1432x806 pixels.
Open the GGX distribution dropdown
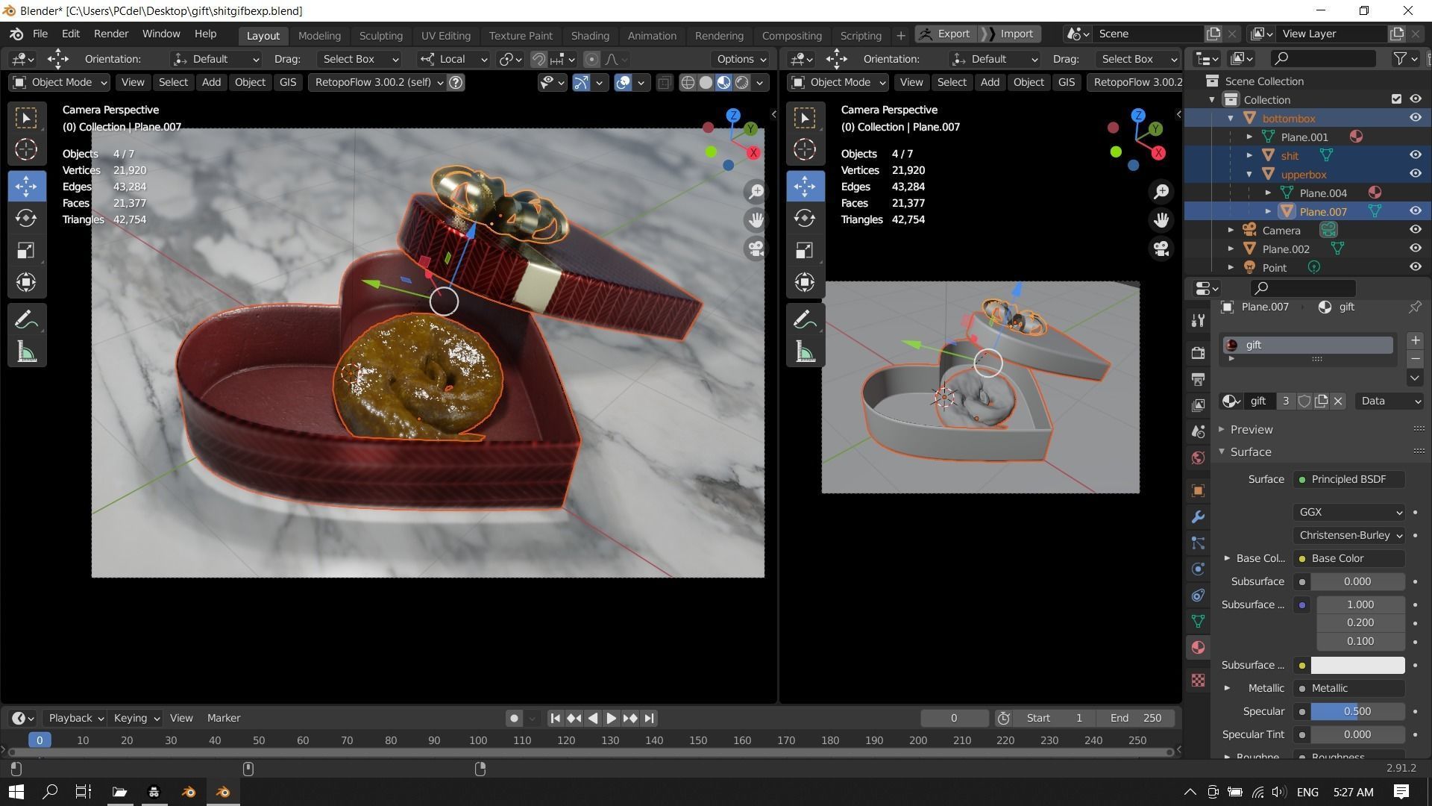point(1350,512)
